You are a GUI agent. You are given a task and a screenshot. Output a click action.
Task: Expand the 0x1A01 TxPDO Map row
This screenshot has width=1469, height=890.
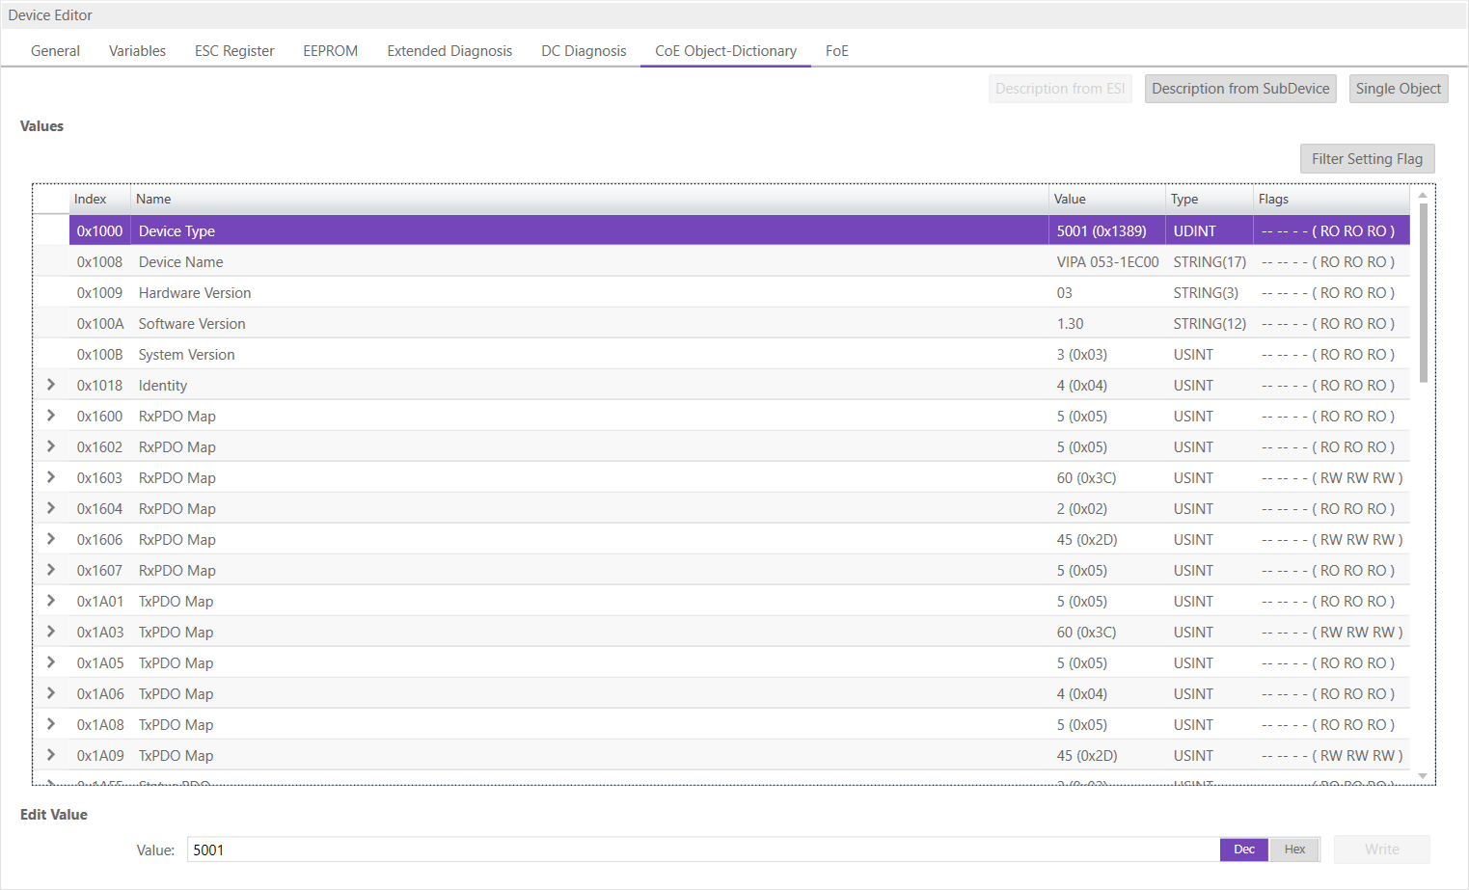[51, 601]
